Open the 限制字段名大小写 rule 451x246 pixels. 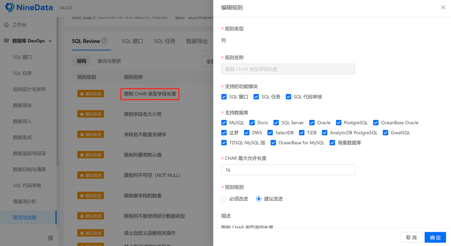143,114
